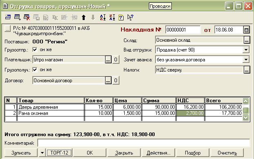
Task: Click the date field 18.06.08
Action: tap(229, 30)
